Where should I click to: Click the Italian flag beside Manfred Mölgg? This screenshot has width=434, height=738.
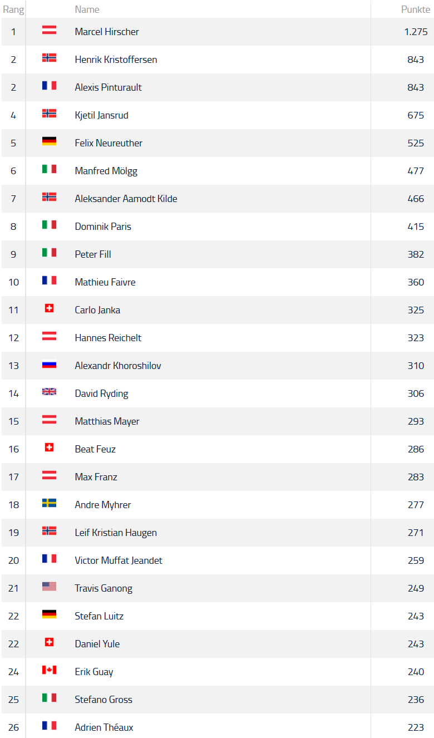(49, 170)
